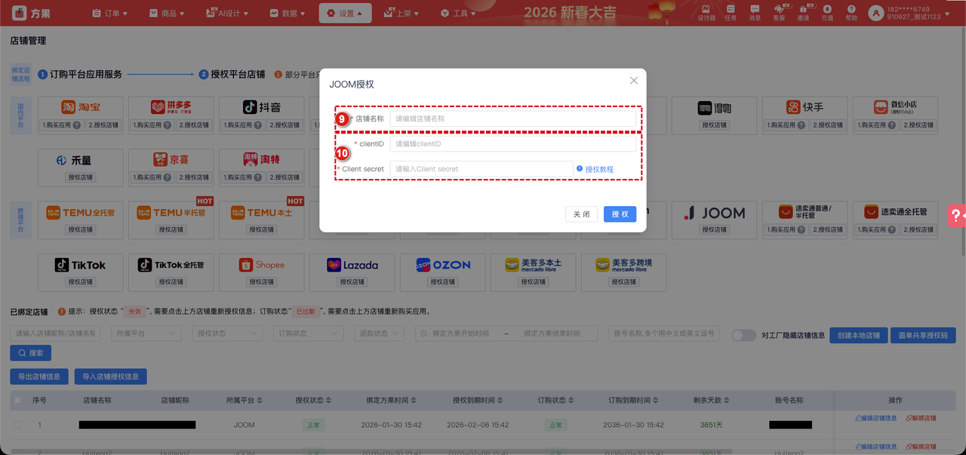
Task: Click the 充值 recharge icon
Action: pos(827,13)
